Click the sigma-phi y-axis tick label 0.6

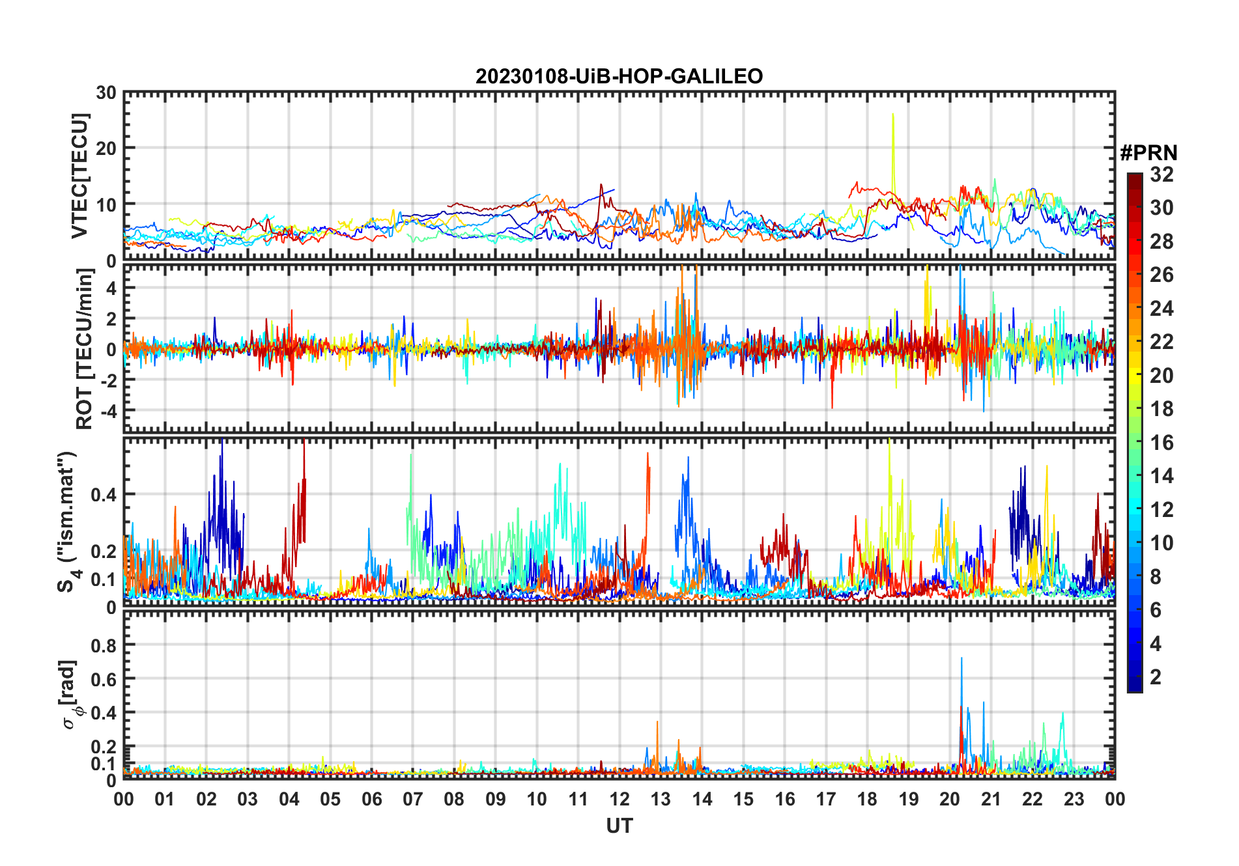104,679
